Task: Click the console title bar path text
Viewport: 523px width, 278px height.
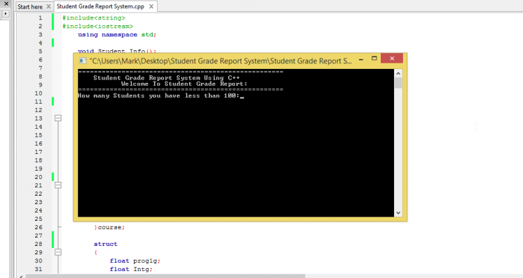Action: tap(220, 61)
